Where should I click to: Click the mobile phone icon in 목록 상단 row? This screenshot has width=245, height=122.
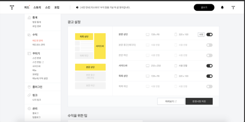(x=175, y=76)
